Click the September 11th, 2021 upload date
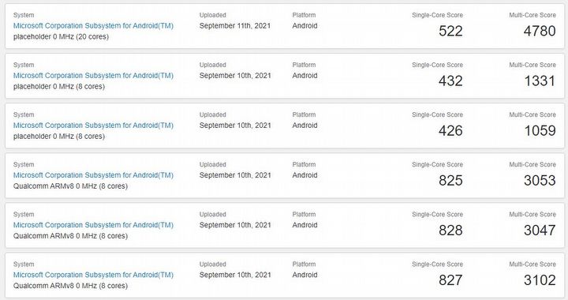Viewport: 568px width, 300px height. 235,26
